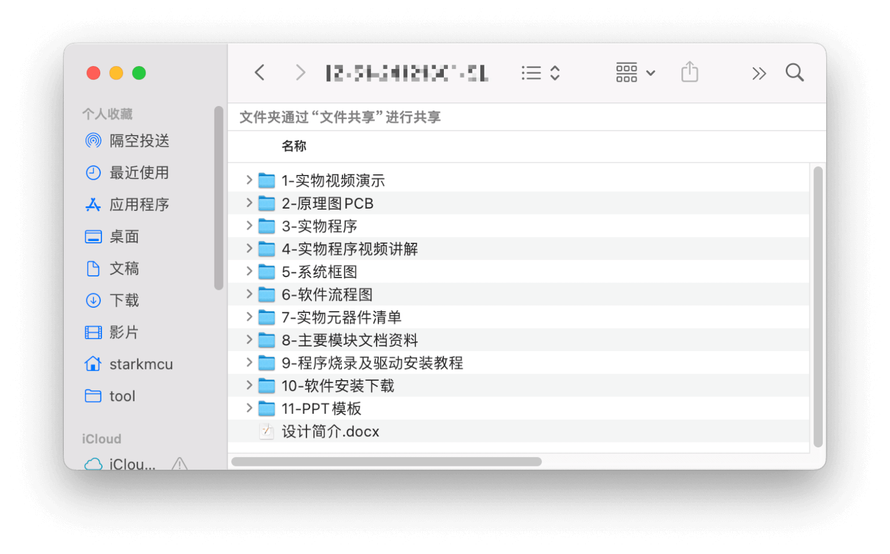Select the row named 3-实物程序

tap(519, 226)
